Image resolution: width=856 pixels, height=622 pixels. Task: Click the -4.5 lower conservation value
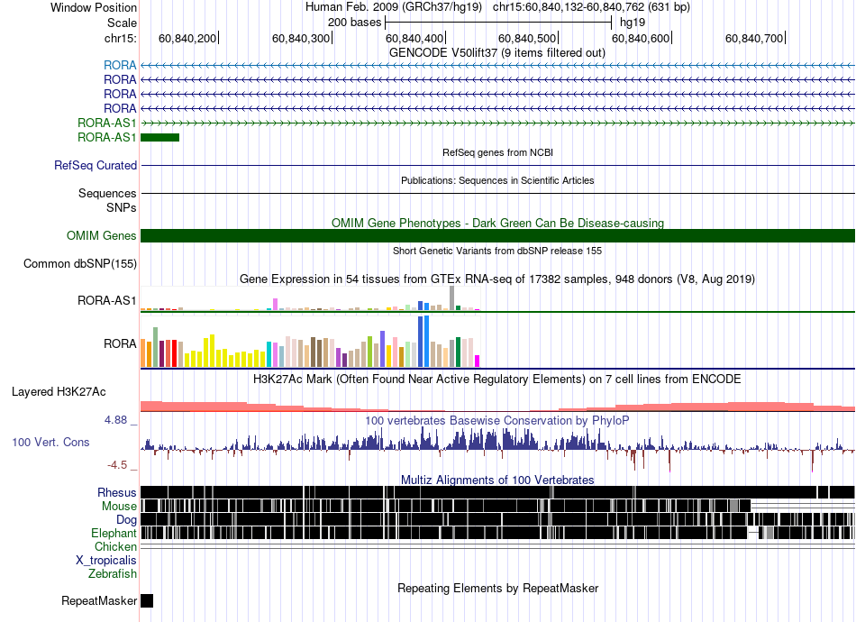click(117, 465)
